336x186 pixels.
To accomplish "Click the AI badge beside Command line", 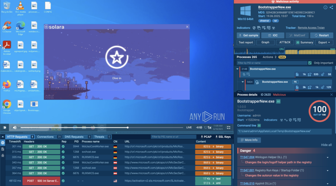I will pyautogui.click(x=259, y=126).
